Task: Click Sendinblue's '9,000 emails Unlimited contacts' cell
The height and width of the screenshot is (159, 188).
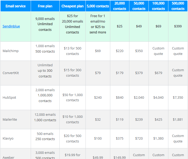Action: pos(45,26)
